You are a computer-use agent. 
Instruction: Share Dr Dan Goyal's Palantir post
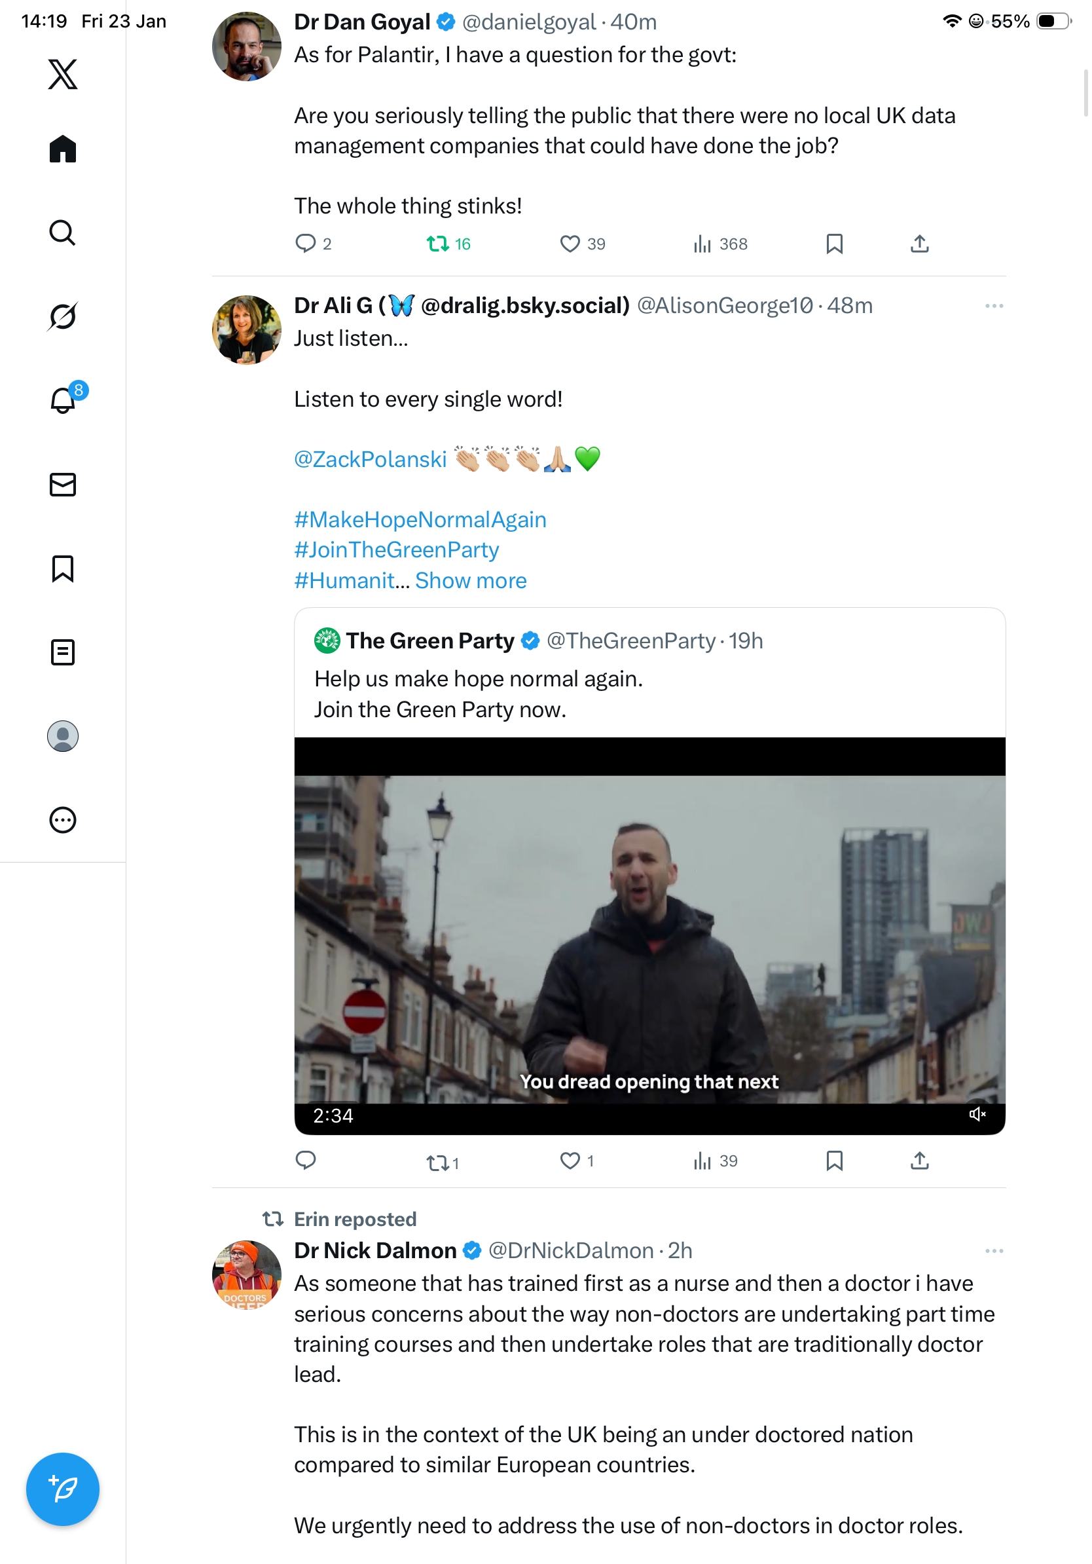pos(919,244)
